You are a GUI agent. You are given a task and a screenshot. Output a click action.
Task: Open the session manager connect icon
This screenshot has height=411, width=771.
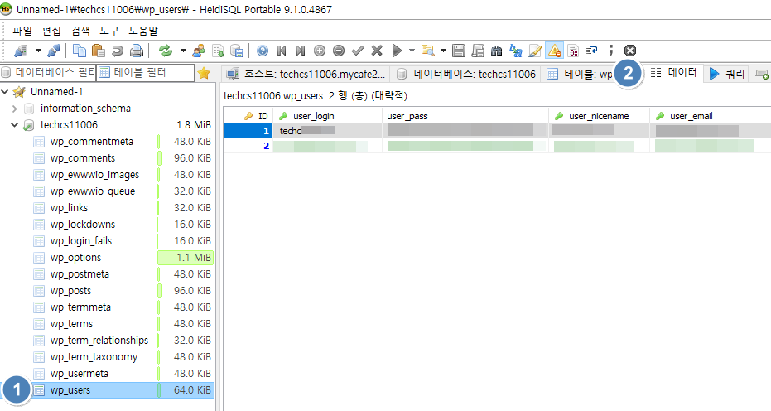click(x=21, y=51)
